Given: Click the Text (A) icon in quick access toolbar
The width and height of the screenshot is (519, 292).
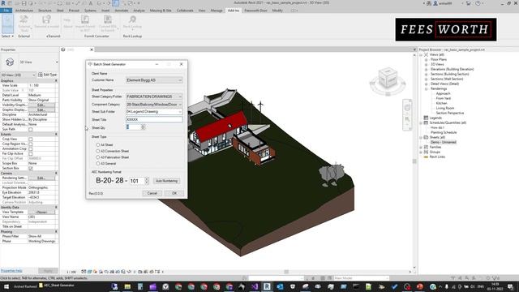Looking at the screenshot, I should (90, 3).
